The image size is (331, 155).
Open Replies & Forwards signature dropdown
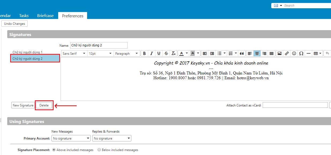click(112, 138)
